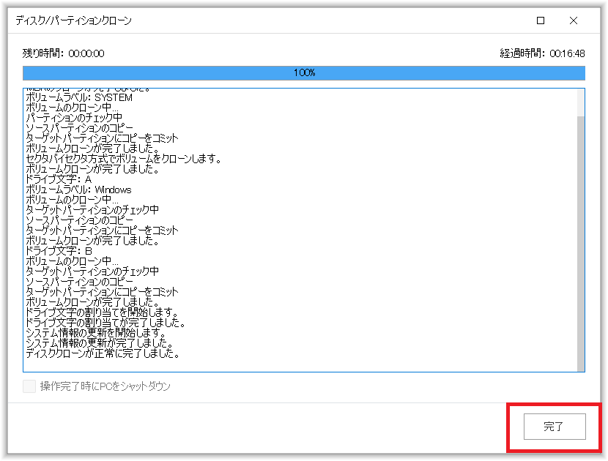Close the ディスク/パーティションクローン dialog
608x461 pixels.
click(574, 20)
